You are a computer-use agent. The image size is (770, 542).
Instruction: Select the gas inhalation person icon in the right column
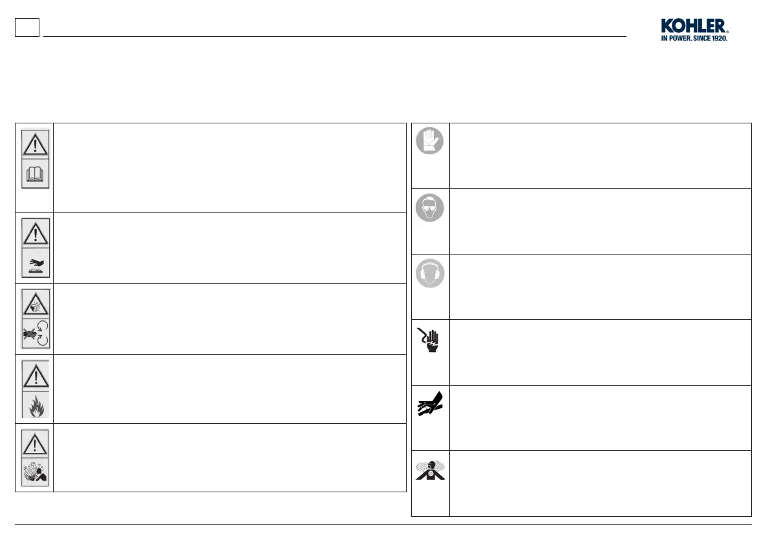430,470
